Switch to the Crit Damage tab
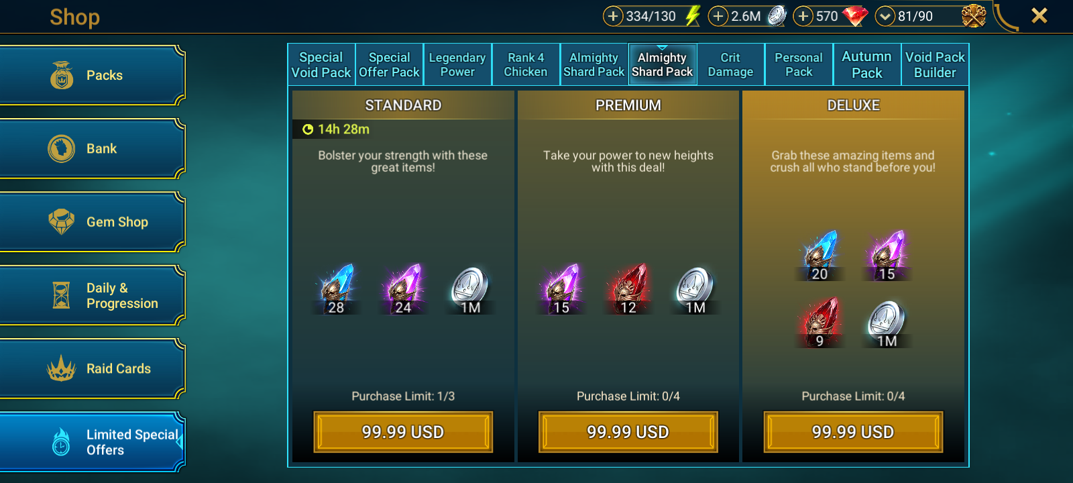 730,64
